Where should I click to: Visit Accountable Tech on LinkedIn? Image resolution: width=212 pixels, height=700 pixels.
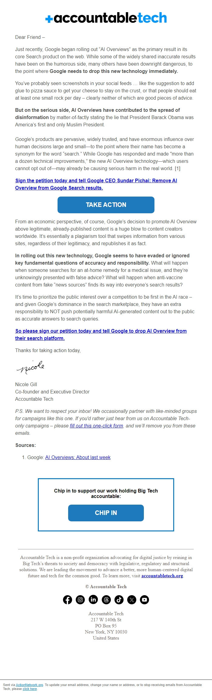click(93, 599)
